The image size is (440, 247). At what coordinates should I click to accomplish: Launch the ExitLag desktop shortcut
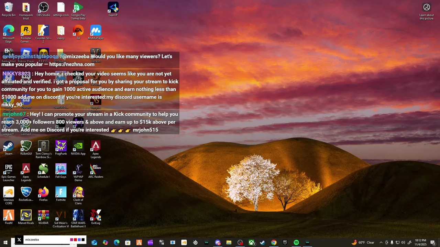tap(96, 217)
